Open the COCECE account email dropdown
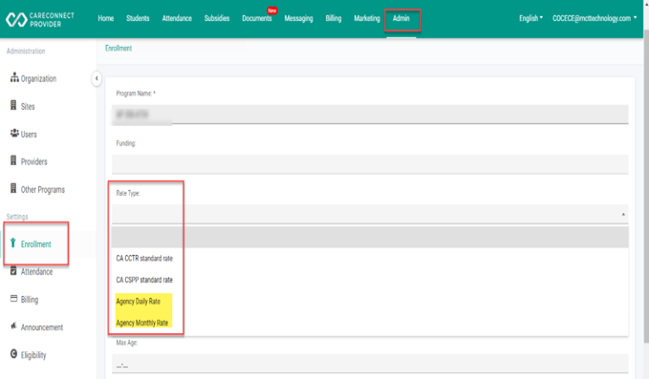Viewport: 649px width, 379px height. click(595, 18)
